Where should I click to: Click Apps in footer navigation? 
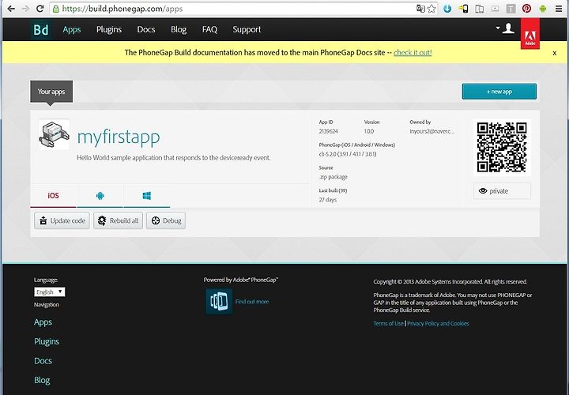[x=43, y=322]
